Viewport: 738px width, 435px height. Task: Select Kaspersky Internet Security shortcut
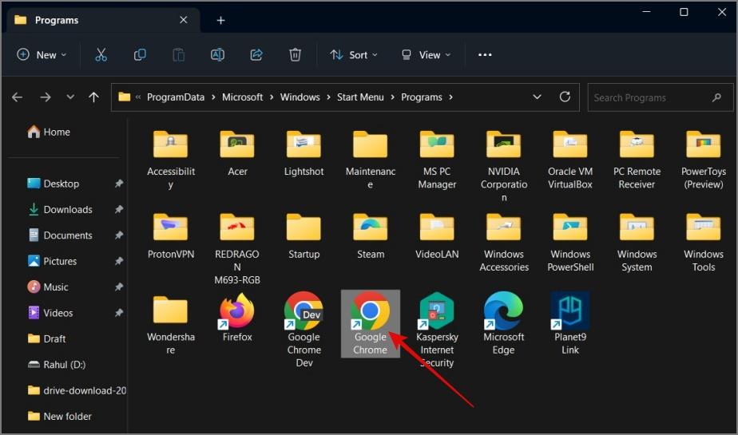437,330
